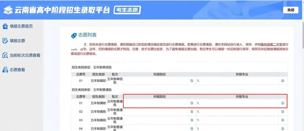Click 招生类别类型：五年制单招批 label

[92, 67]
